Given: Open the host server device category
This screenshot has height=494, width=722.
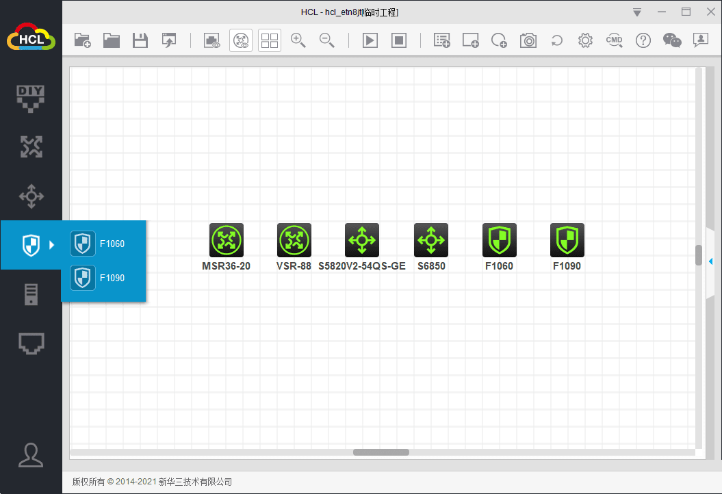Looking at the screenshot, I should tap(31, 295).
